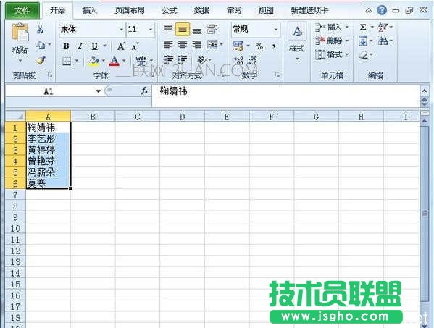The image size is (434, 328).
Task: Decrease font size with small A
Action: coord(135,46)
